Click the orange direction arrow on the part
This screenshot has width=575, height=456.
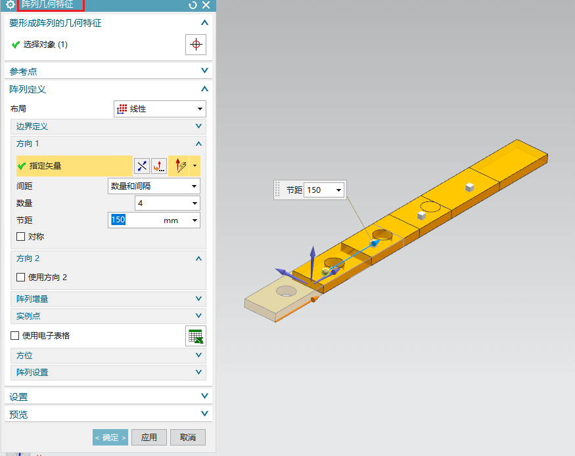point(315,300)
